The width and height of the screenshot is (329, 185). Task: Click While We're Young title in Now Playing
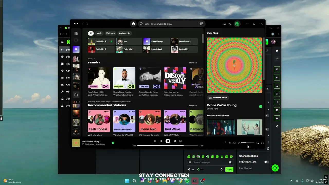tap(222, 105)
